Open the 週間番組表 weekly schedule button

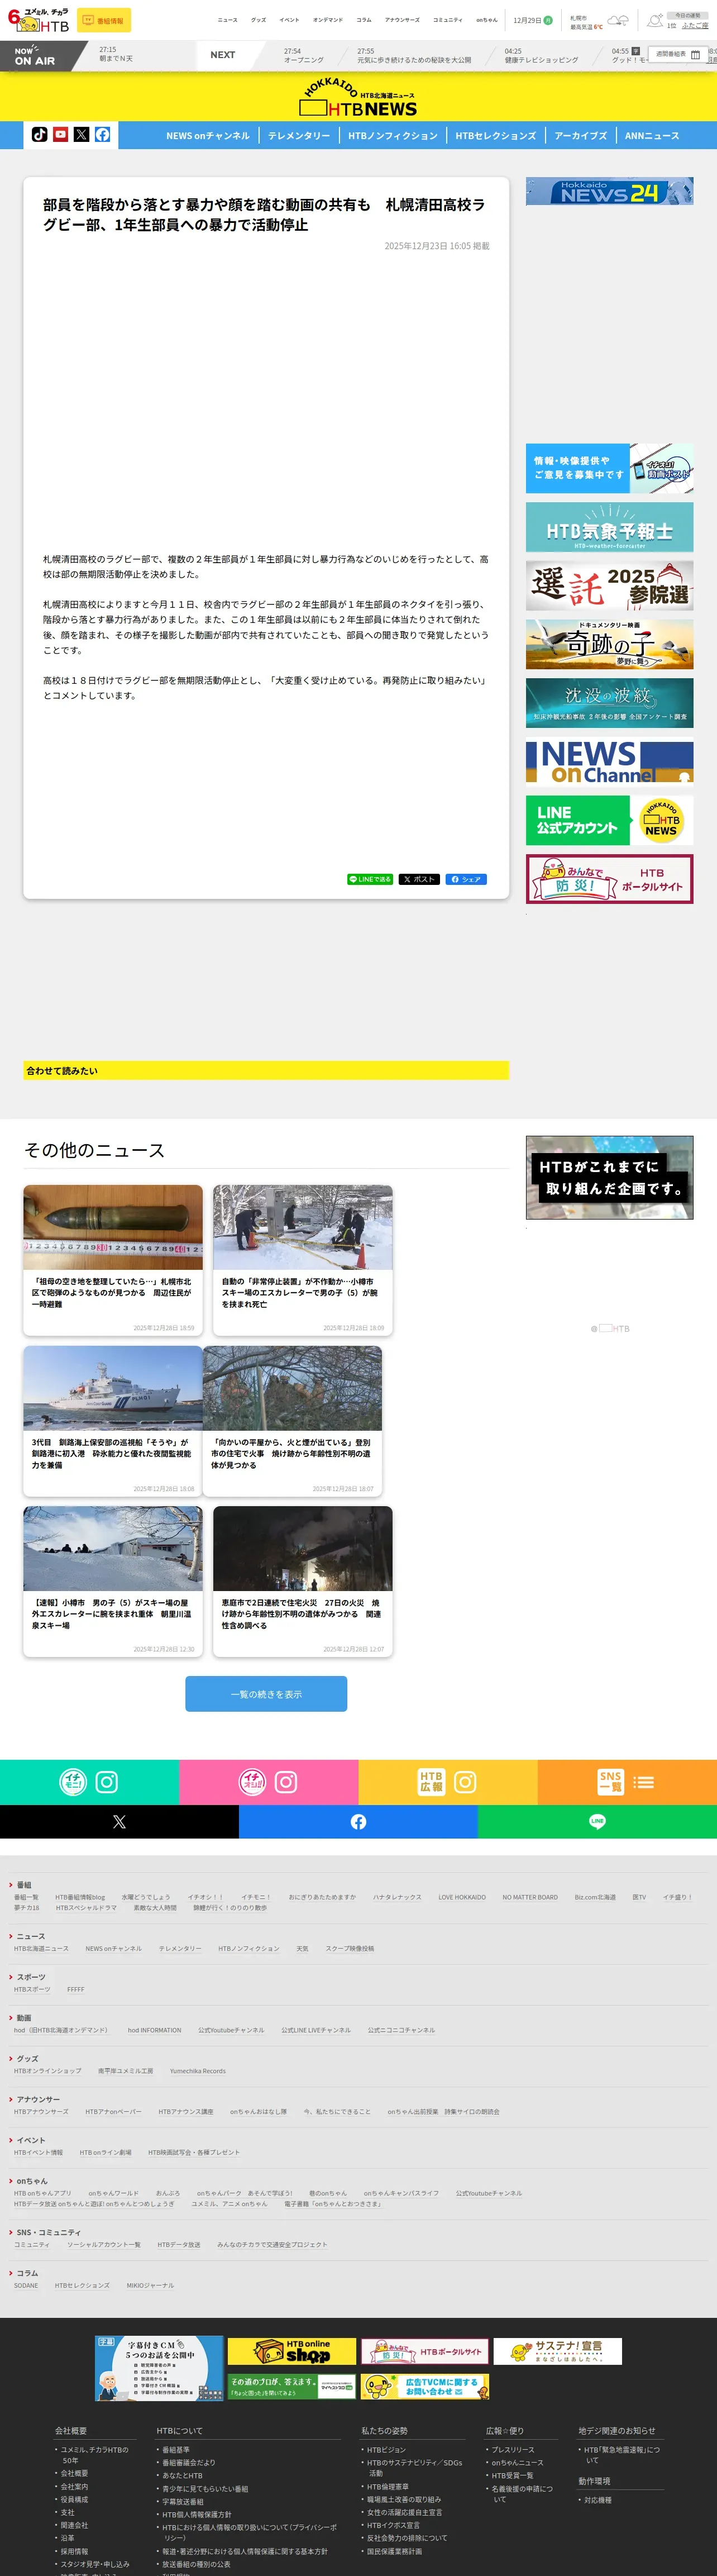tap(677, 54)
